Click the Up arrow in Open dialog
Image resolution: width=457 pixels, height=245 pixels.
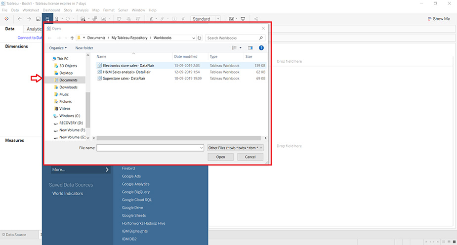72,38
